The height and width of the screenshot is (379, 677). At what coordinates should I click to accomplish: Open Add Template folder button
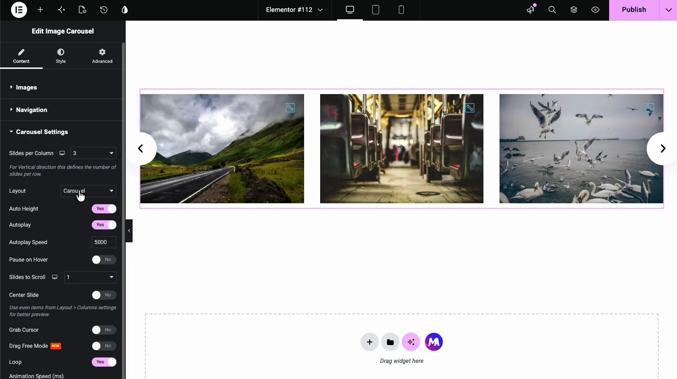point(390,342)
